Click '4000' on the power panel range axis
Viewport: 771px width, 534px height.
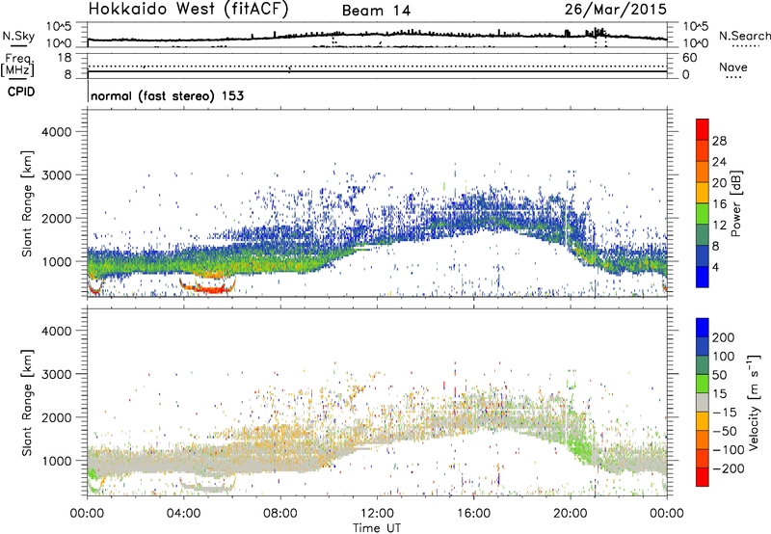[56, 132]
